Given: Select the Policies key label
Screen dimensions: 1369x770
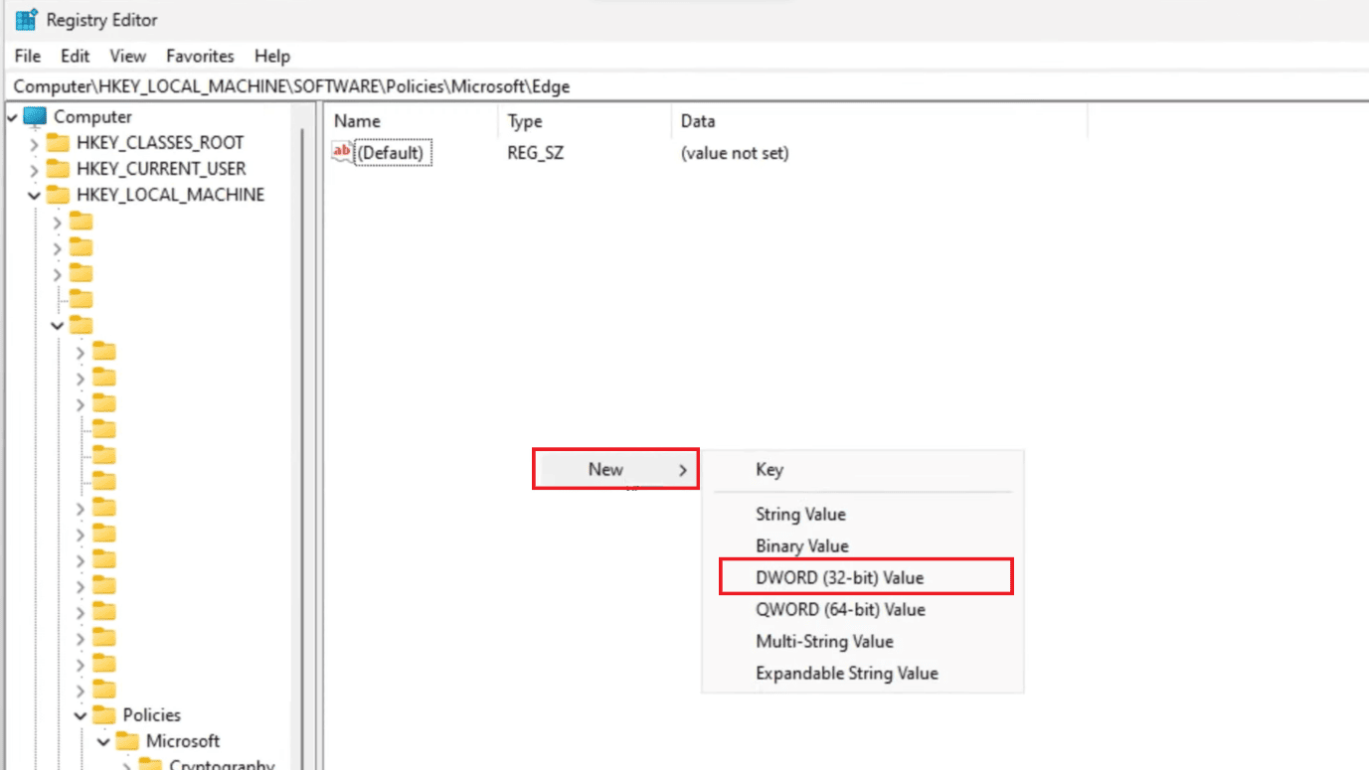Looking at the screenshot, I should pos(152,714).
